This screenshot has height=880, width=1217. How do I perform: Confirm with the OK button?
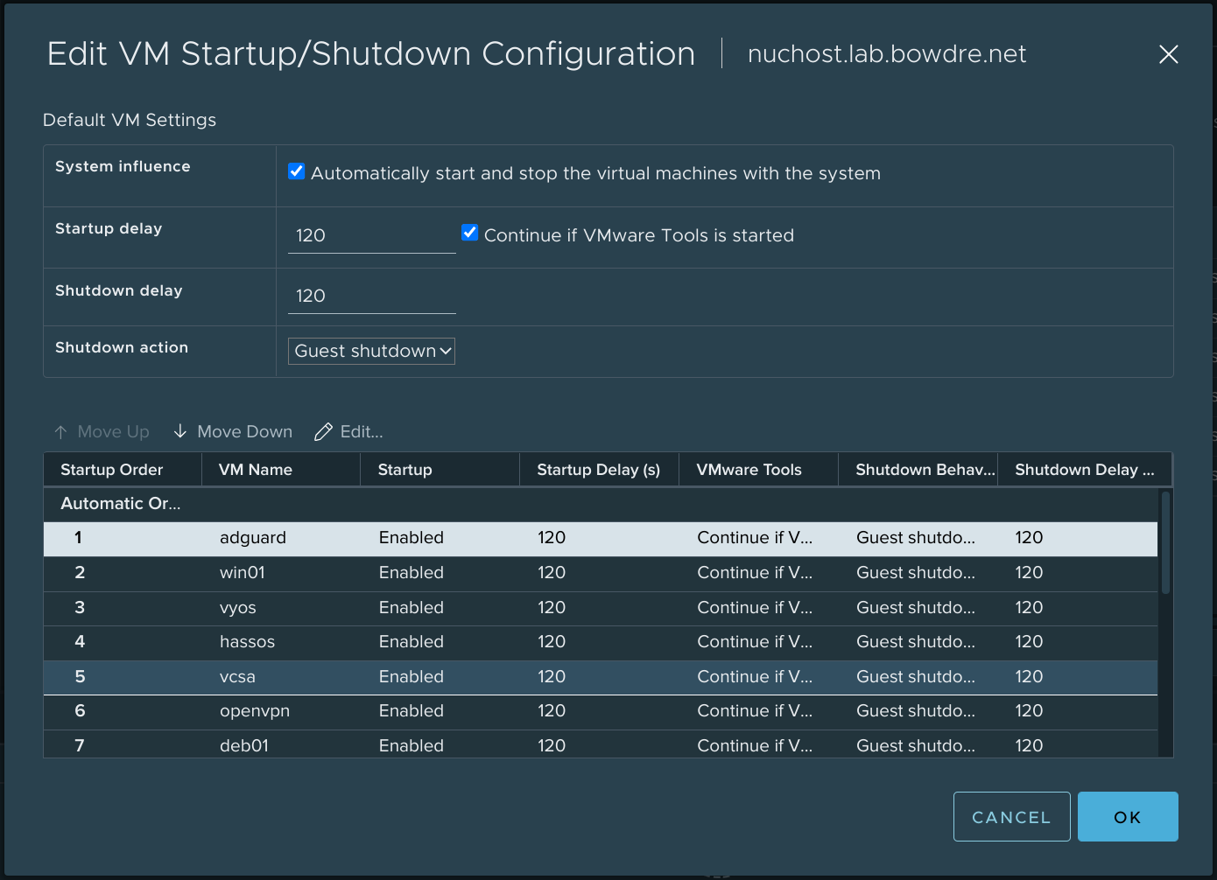click(x=1128, y=817)
